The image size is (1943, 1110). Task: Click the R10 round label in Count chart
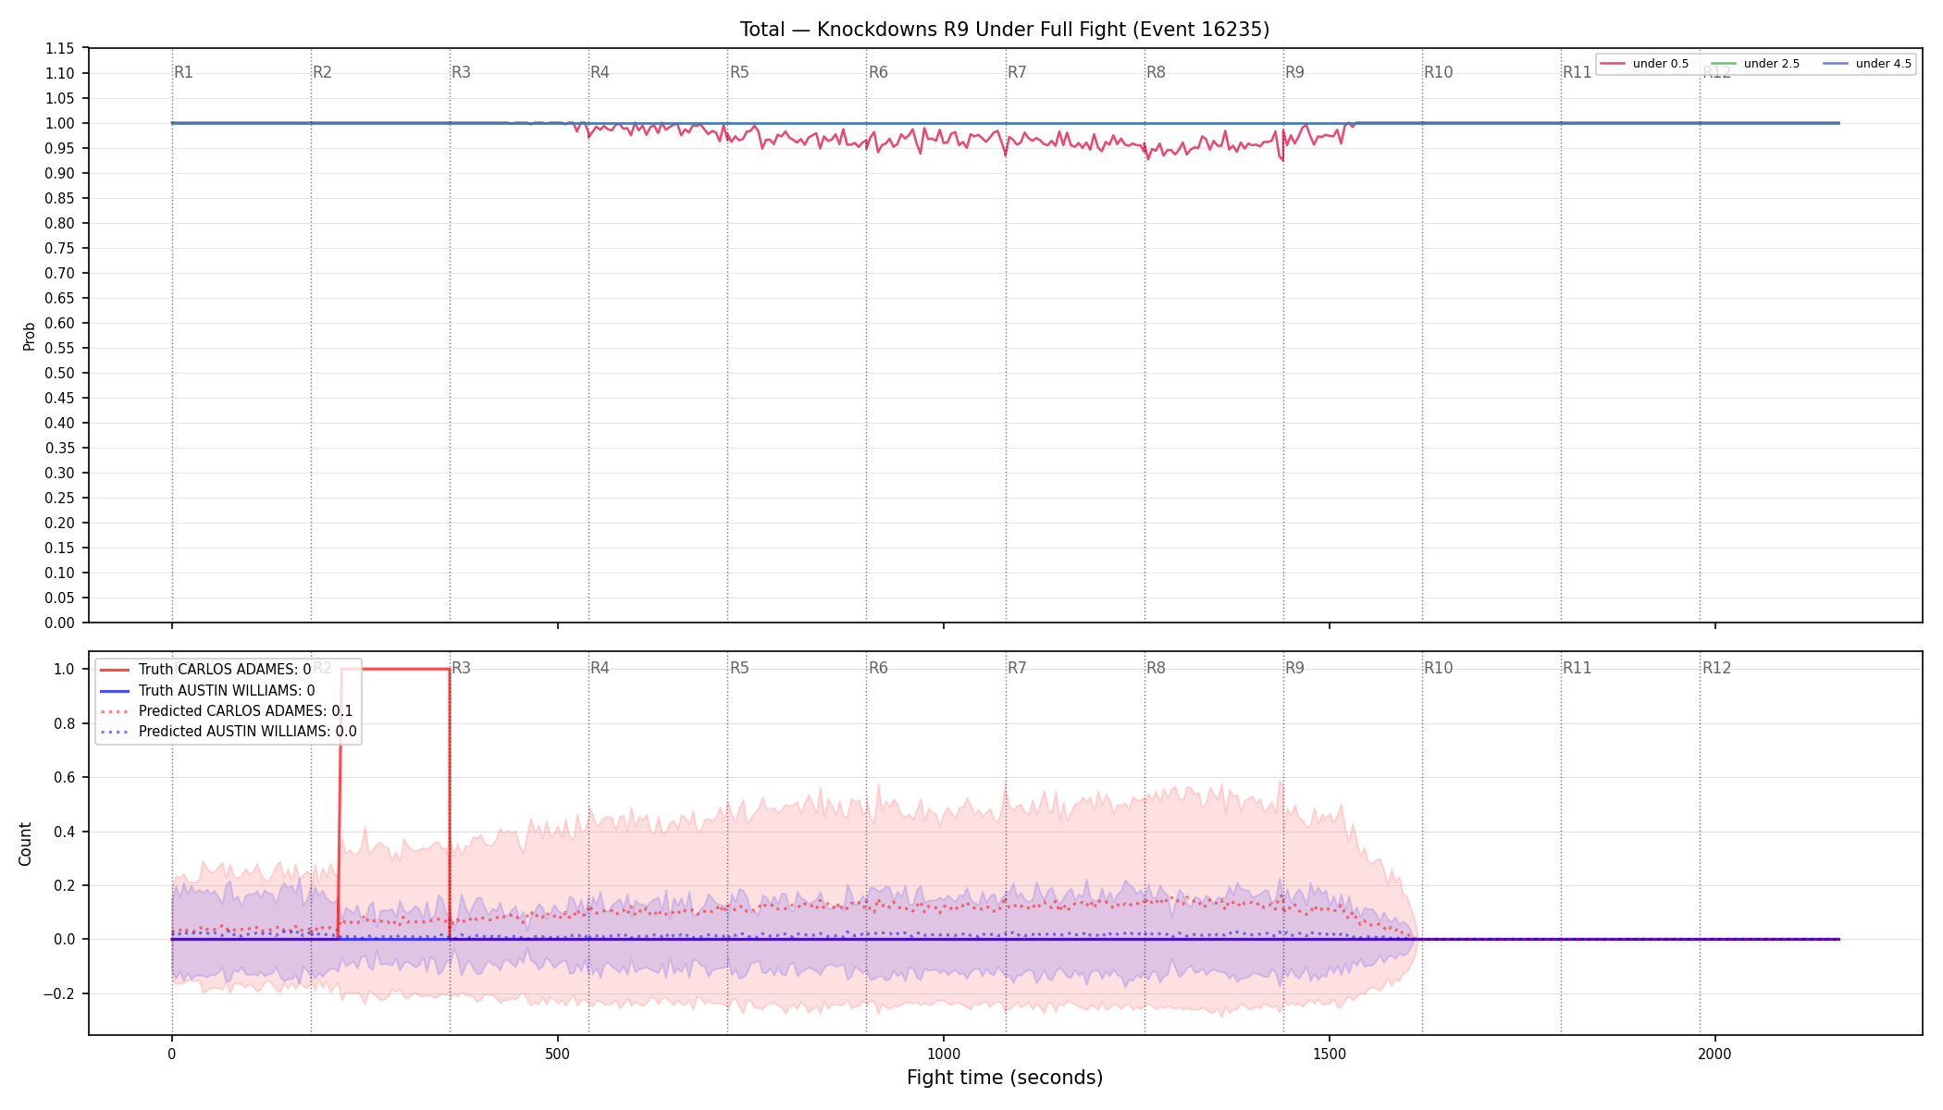pos(1439,668)
